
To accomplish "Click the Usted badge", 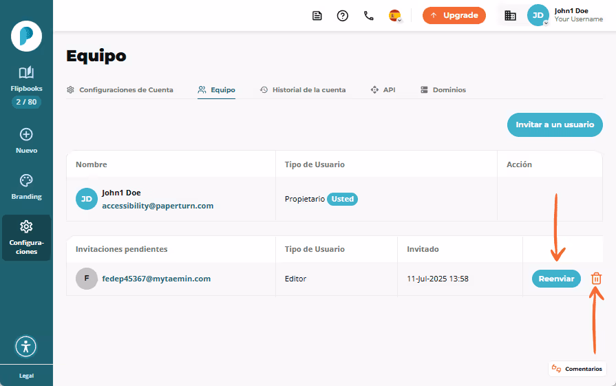I will coord(342,199).
